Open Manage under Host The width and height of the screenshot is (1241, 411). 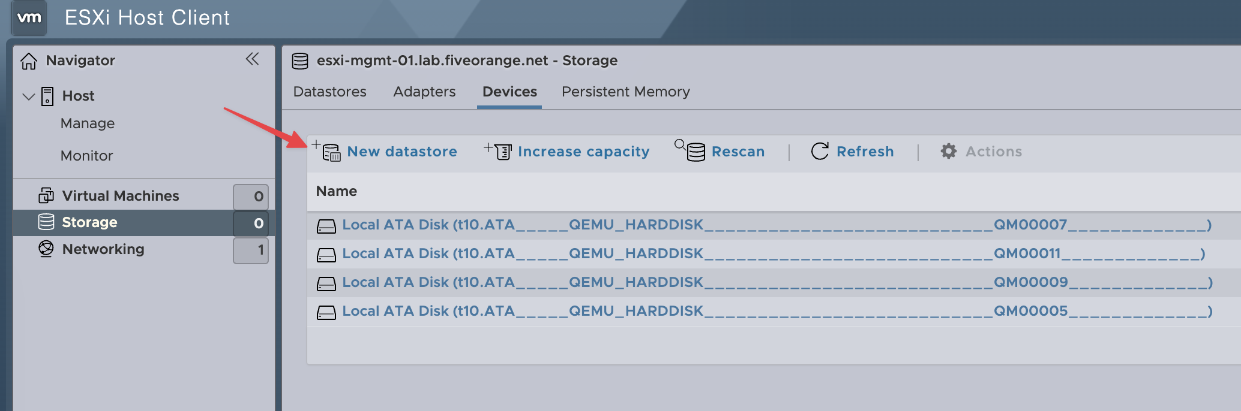tap(88, 123)
